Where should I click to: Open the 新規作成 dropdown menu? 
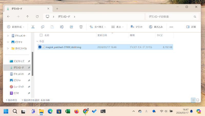16,27
